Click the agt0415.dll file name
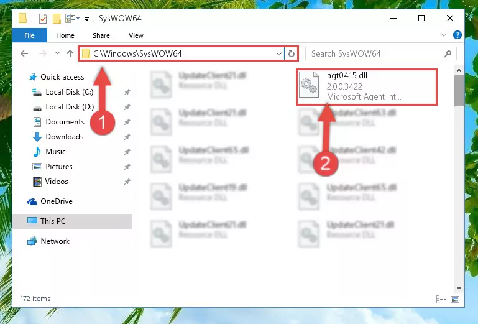 click(x=347, y=75)
